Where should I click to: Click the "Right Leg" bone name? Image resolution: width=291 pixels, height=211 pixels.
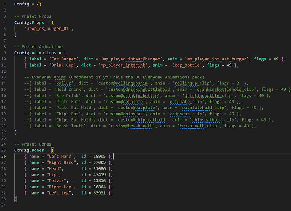click(60, 187)
